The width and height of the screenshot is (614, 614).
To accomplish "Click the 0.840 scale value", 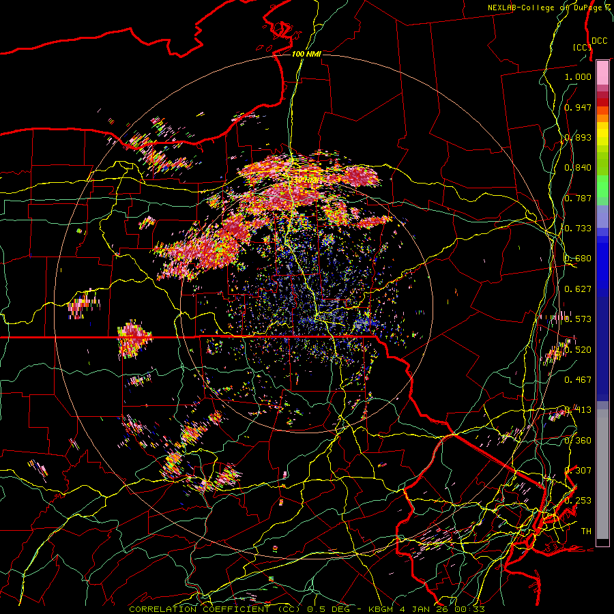I will (578, 167).
